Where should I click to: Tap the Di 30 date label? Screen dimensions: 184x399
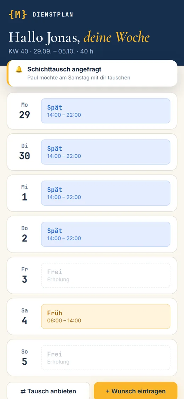click(24, 152)
